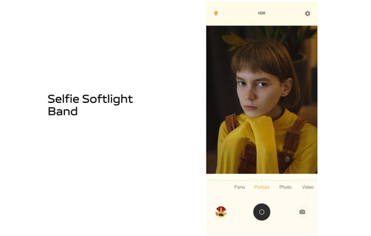Switch to Pano mode
Viewport: 371px width, 236px height.
[x=239, y=187]
